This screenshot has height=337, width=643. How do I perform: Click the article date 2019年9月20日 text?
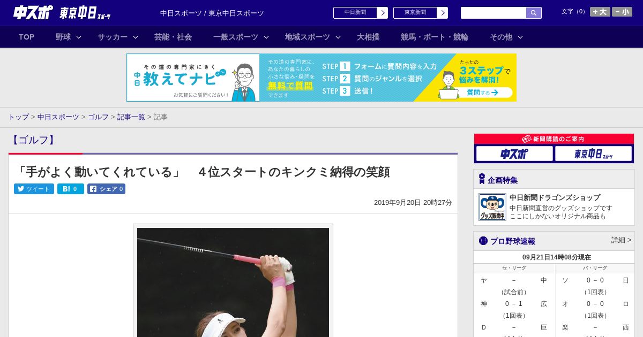pyautogui.click(x=413, y=202)
